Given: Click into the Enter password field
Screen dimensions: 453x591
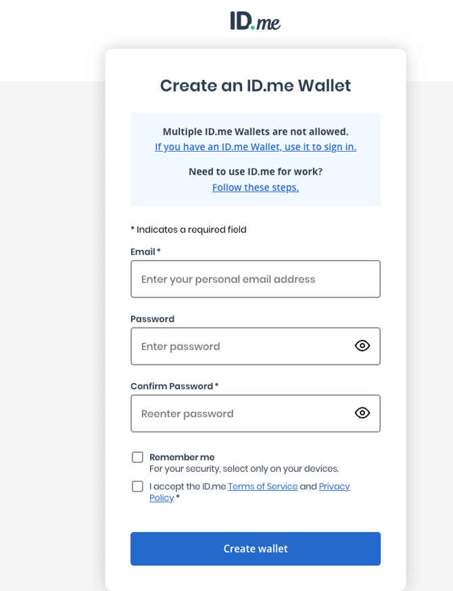Looking at the screenshot, I should pos(240,346).
